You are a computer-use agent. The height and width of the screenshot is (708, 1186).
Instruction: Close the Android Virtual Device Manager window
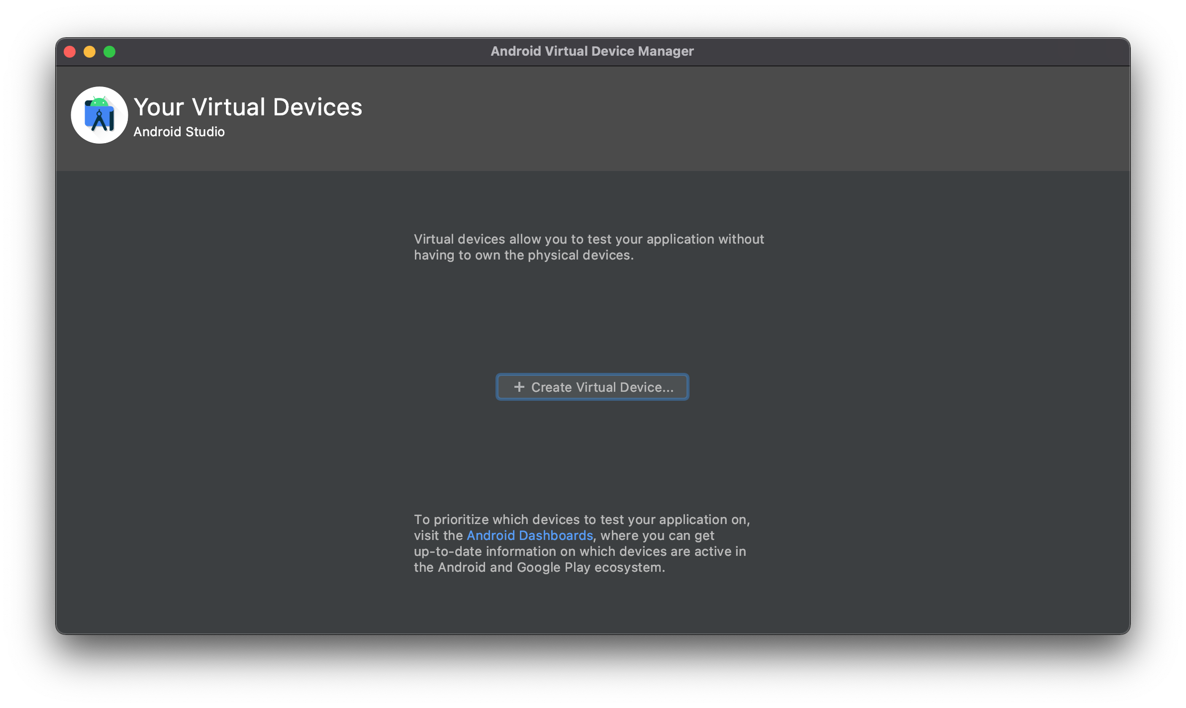(70, 52)
